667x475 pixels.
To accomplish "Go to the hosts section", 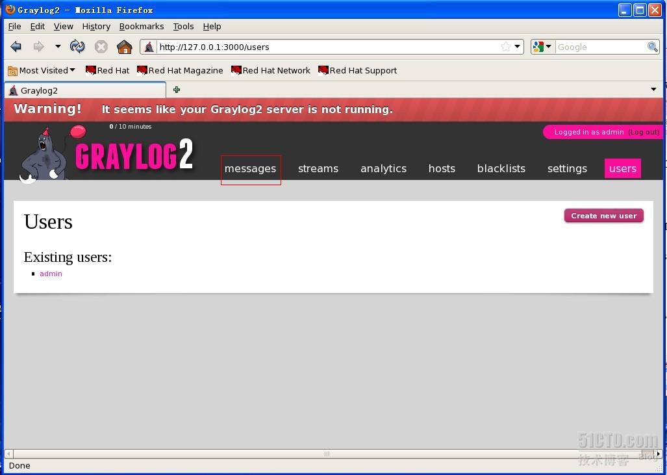I will tap(442, 168).
